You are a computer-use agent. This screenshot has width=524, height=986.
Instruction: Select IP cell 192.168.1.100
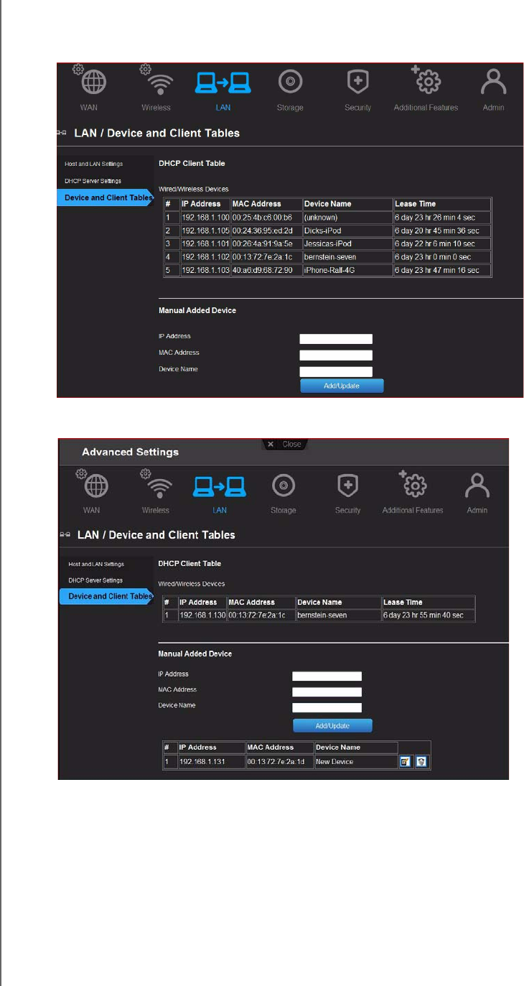pos(204,218)
